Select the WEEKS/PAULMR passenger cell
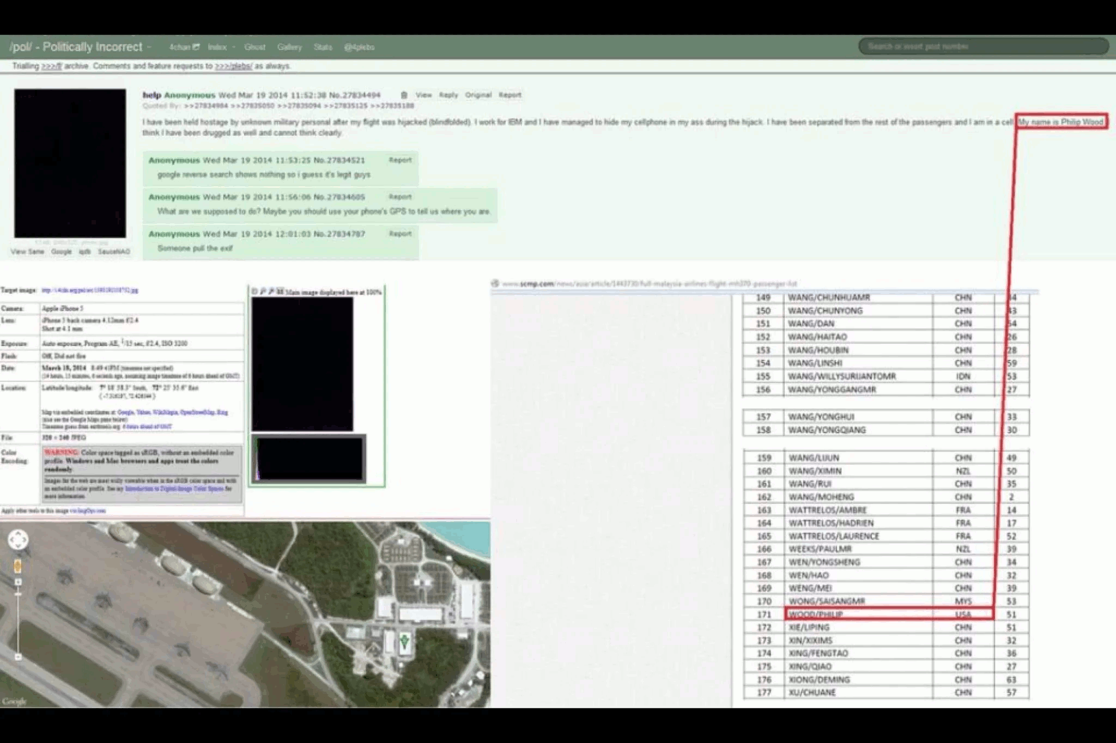This screenshot has width=1116, height=743. [858, 549]
